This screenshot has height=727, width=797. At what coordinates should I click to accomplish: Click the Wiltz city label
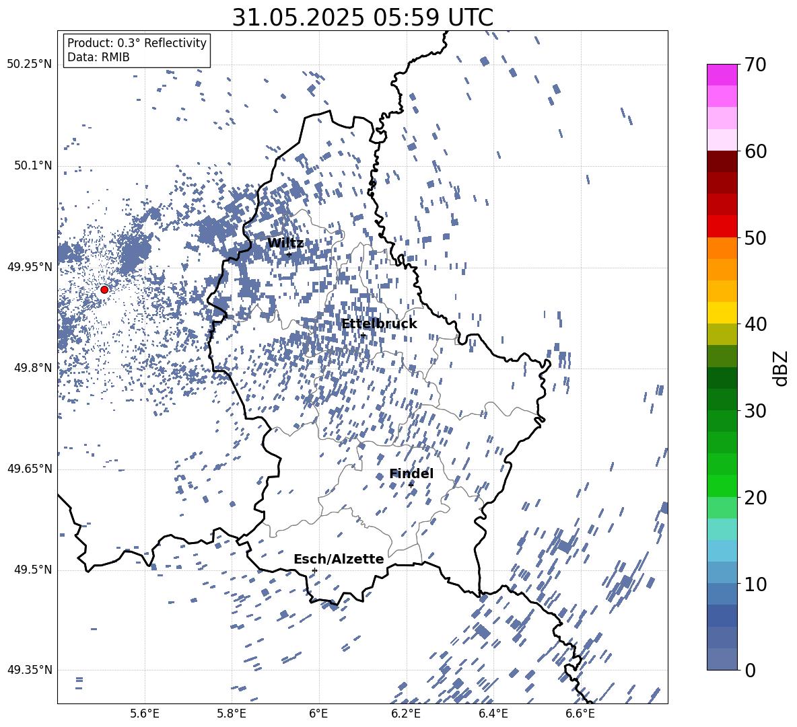[x=285, y=243]
